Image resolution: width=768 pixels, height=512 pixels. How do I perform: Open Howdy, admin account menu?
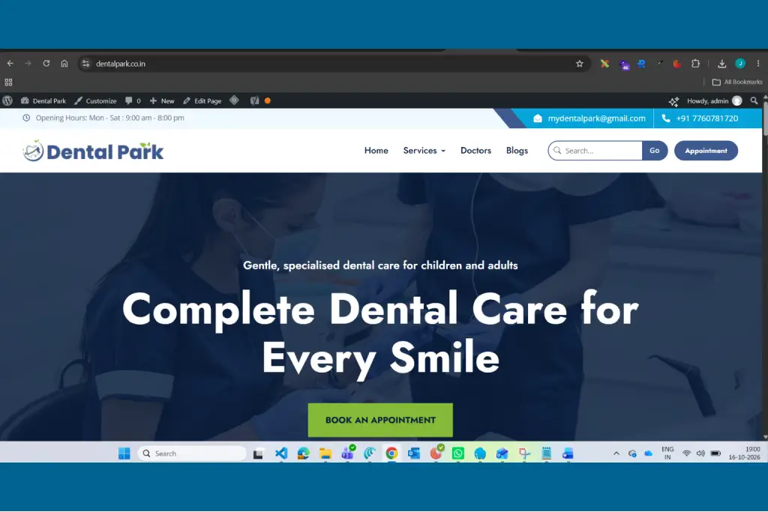(x=714, y=101)
